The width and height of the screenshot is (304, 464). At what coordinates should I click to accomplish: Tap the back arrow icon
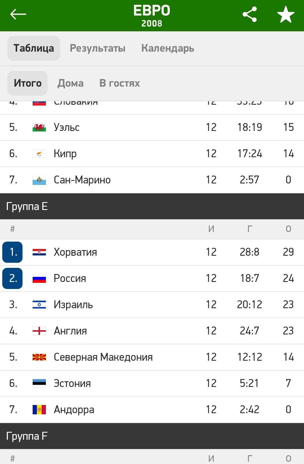18,14
